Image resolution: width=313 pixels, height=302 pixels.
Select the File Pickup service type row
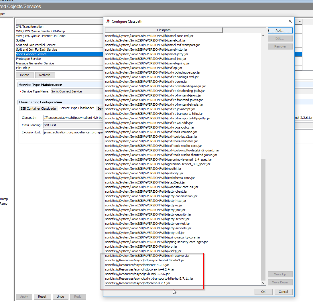[x=60, y=68]
